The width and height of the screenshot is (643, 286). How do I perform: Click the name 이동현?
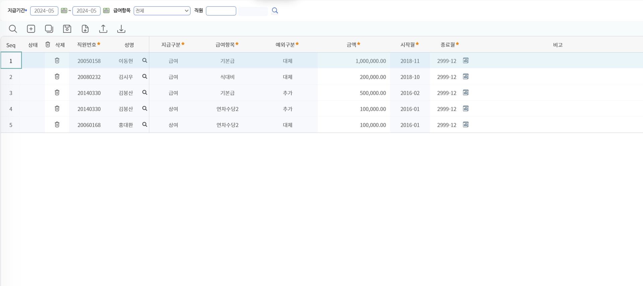coord(126,61)
